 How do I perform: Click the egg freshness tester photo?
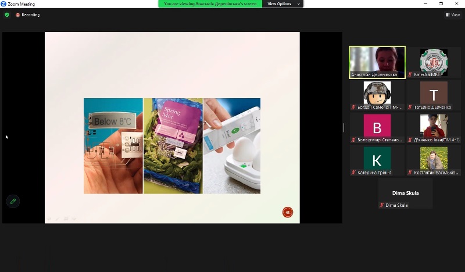232,146
